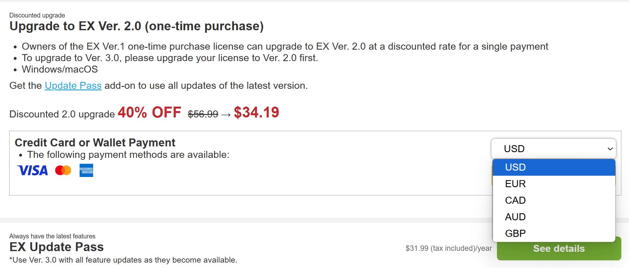Screen dimensions: 629x268
Task: Click the VISA card logo
Action: (33, 171)
